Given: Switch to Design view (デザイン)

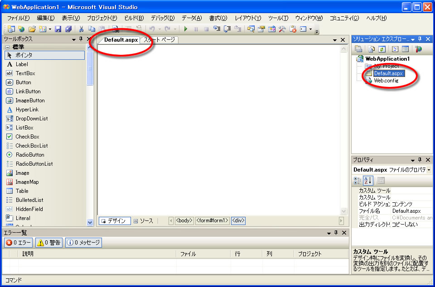Looking at the screenshot, I should click(x=115, y=221).
